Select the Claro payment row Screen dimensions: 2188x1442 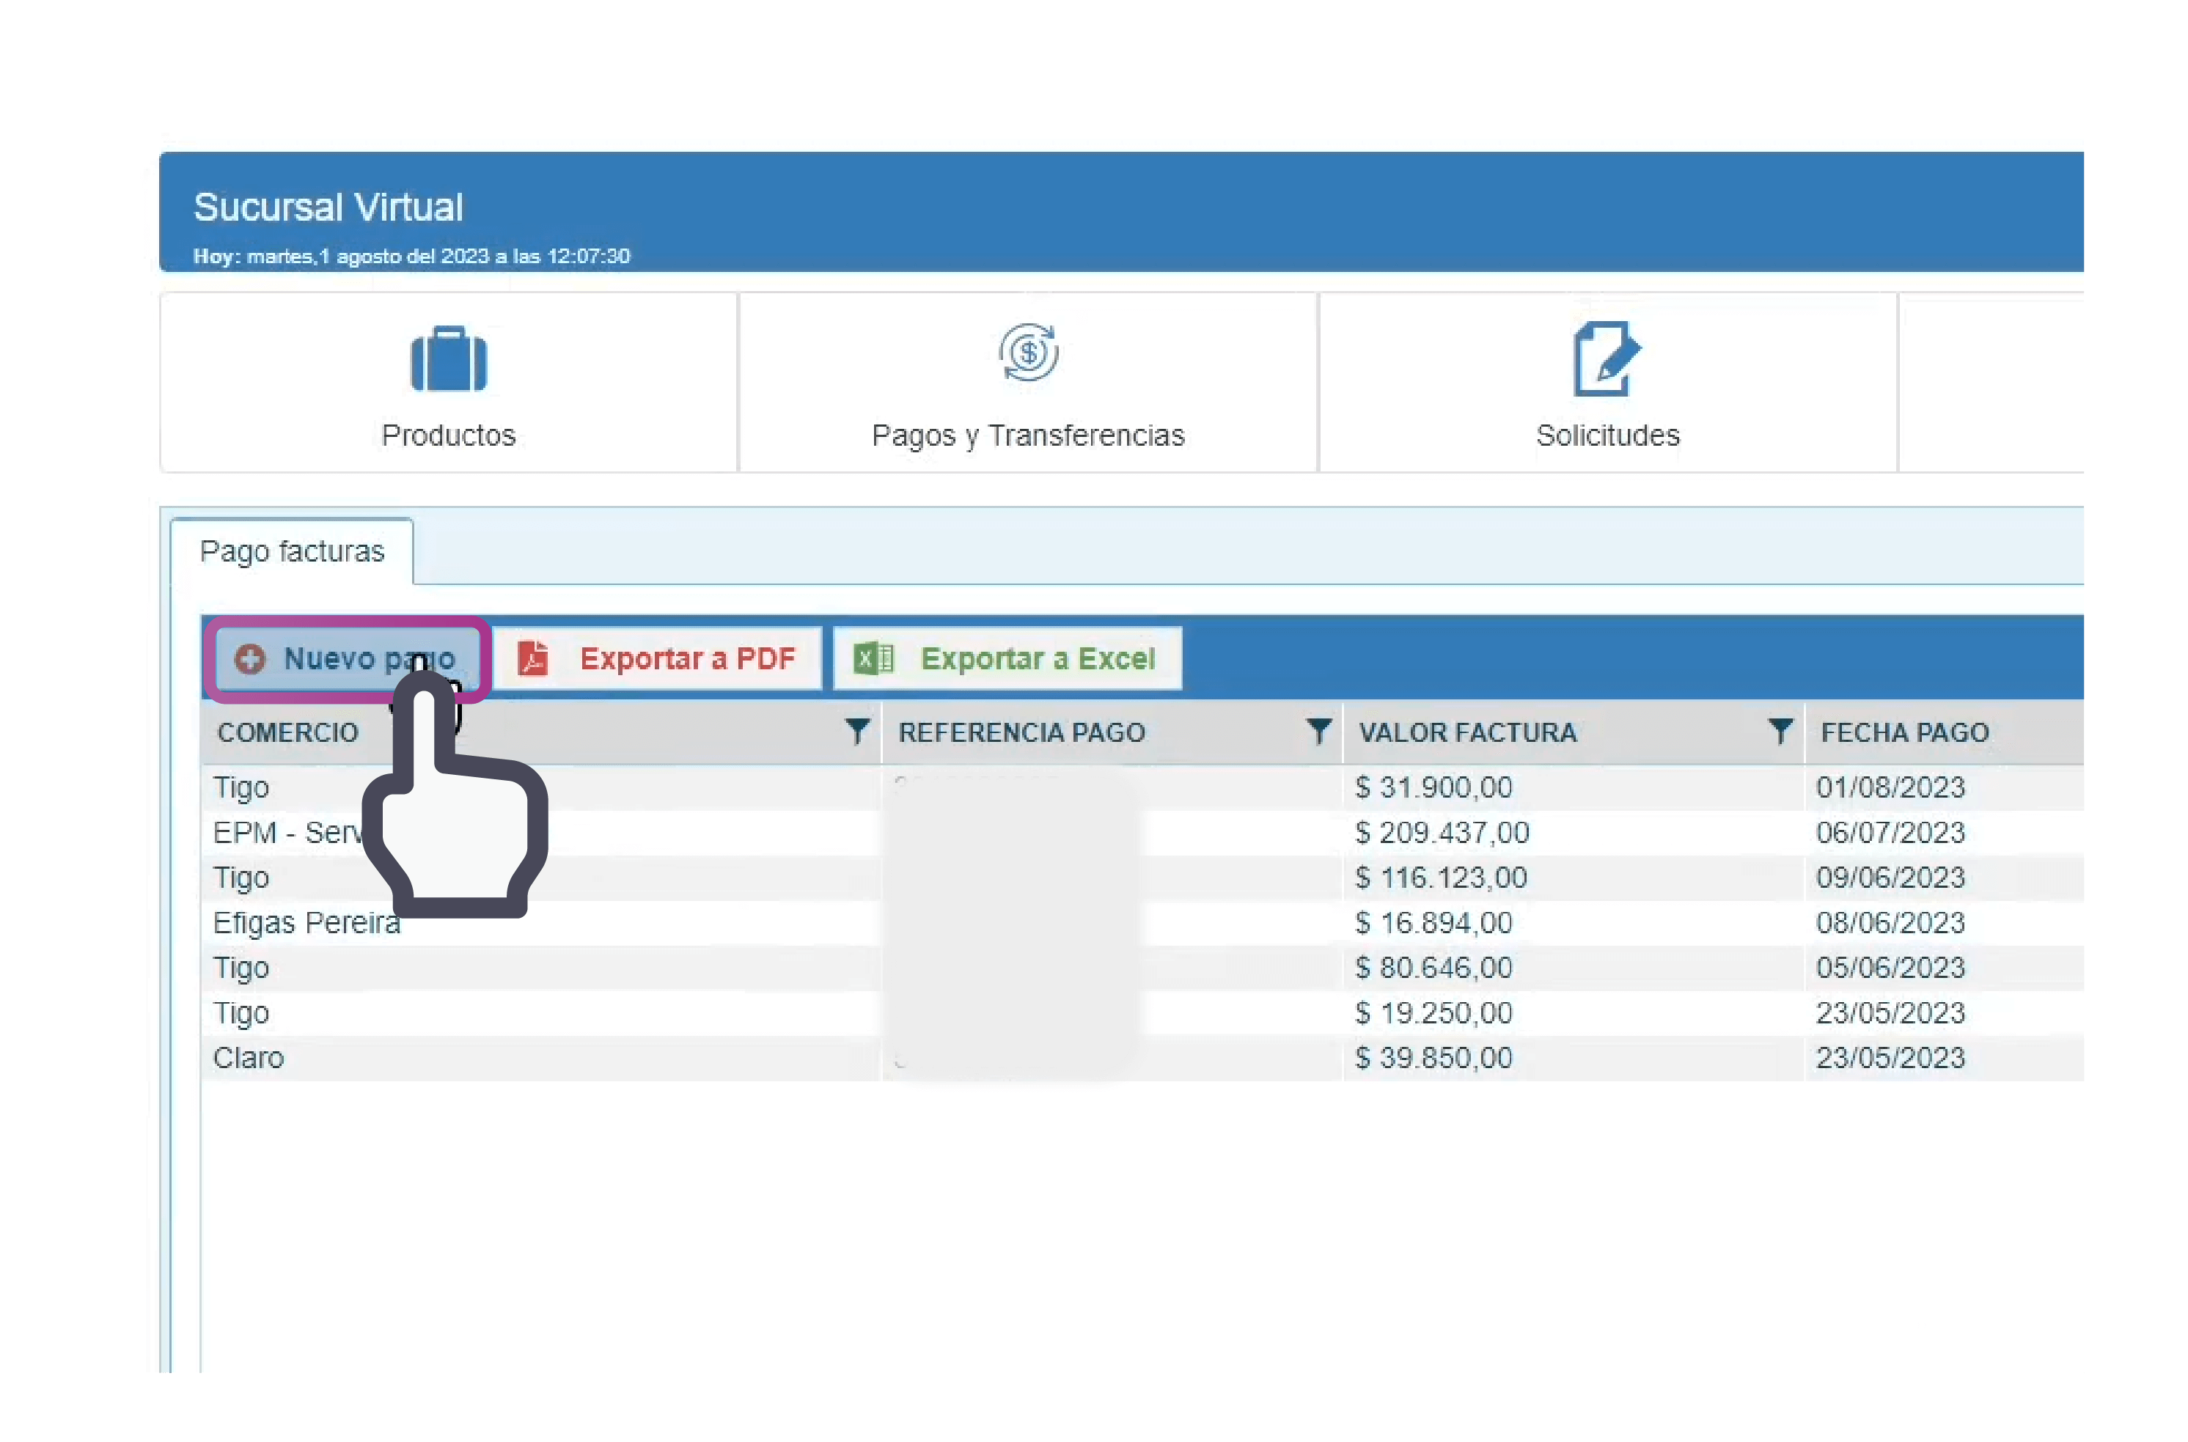(x=249, y=1058)
